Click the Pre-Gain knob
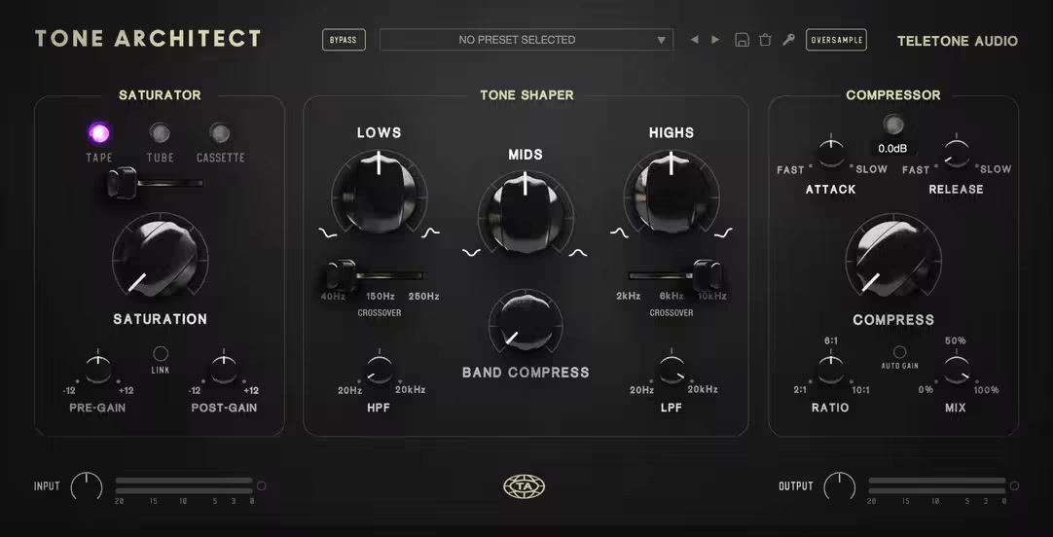Image resolution: width=1053 pixels, height=537 pixels. (98, 370)
